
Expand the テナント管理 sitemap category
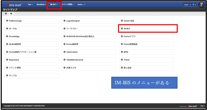point(32,68)
